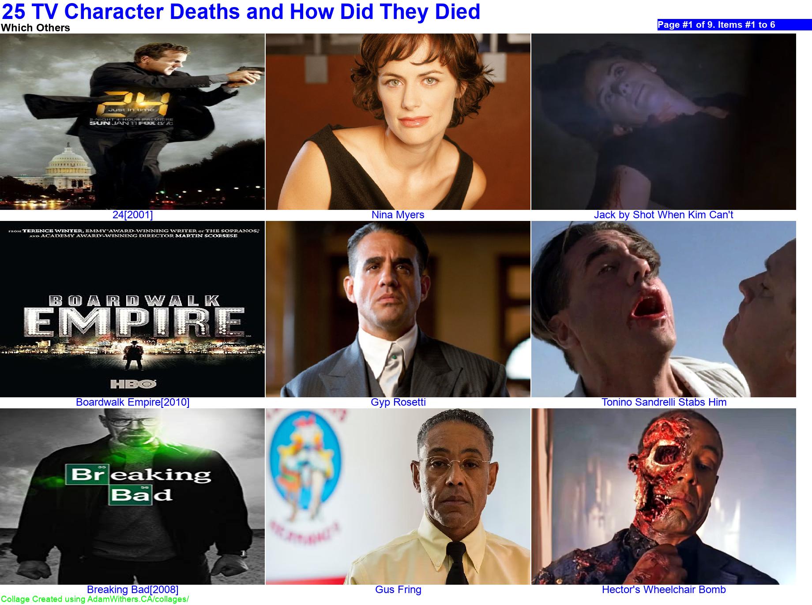Viewport: 812px width, 605px height.
Task: Select the Gyp Rosetti portrait image
Action: click(x=398, y=309)
